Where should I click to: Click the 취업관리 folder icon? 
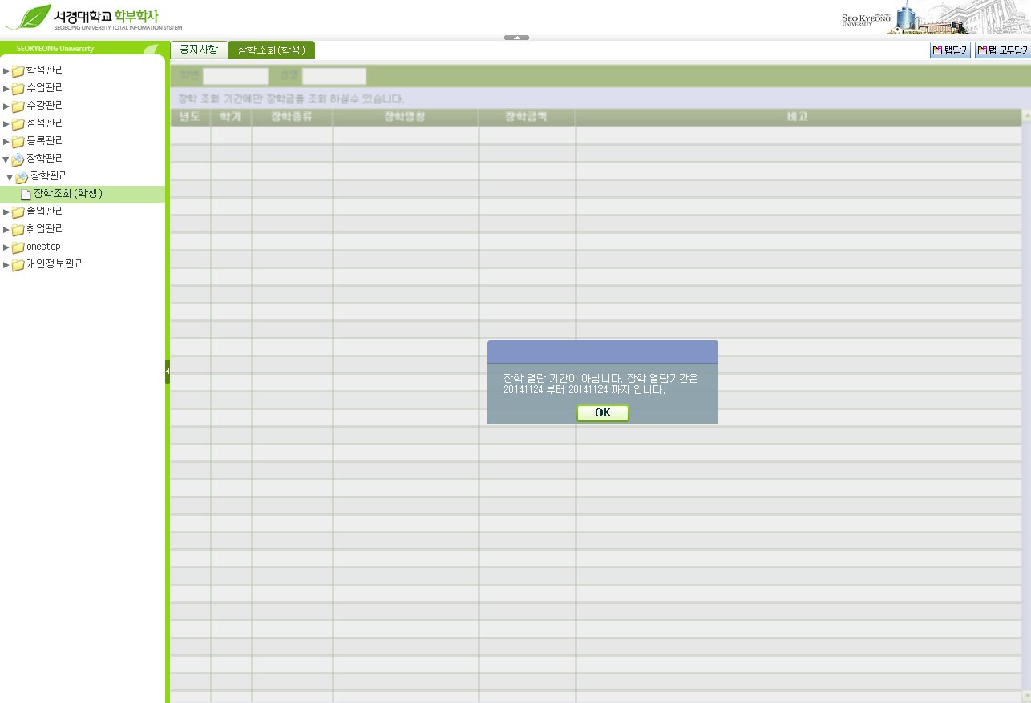coord(18,230)
